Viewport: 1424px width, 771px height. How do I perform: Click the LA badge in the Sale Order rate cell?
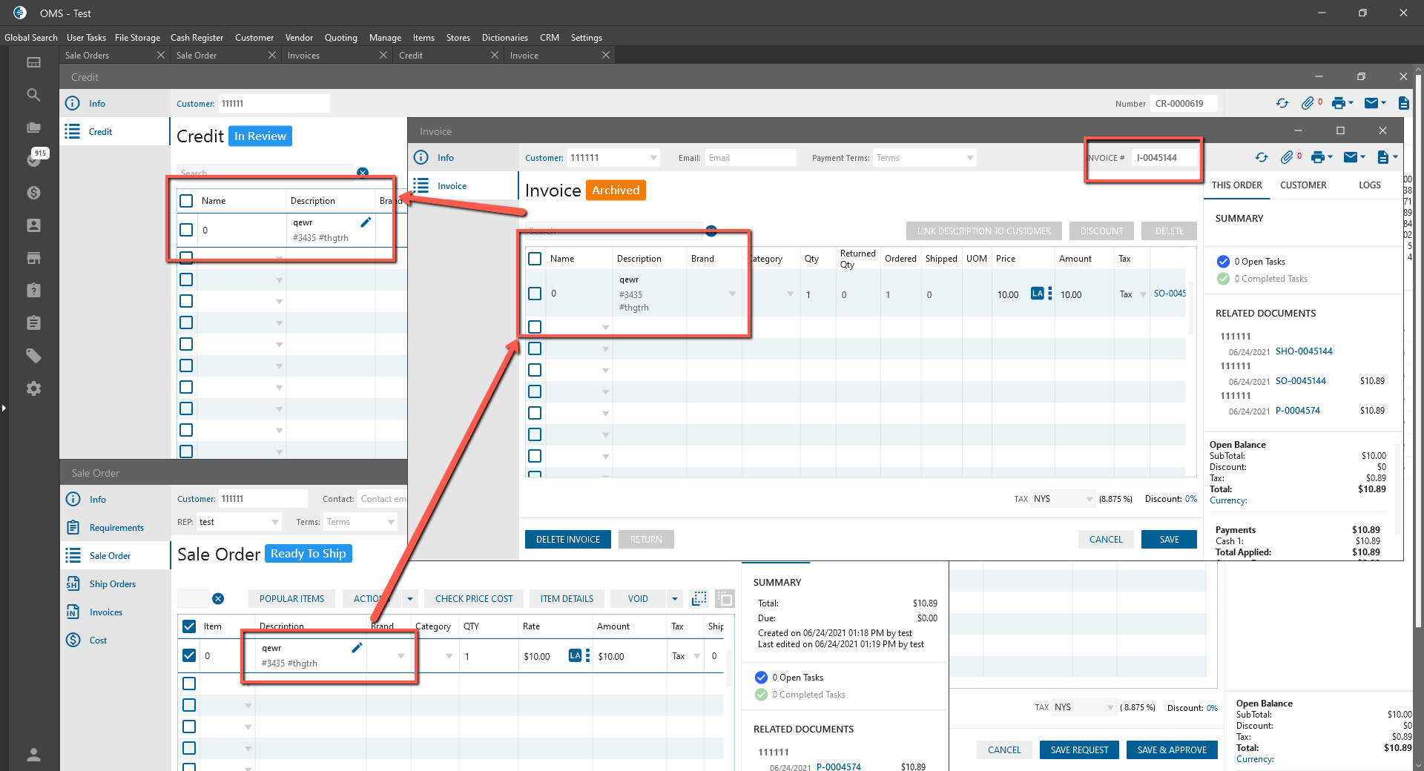tap(575, 655)
